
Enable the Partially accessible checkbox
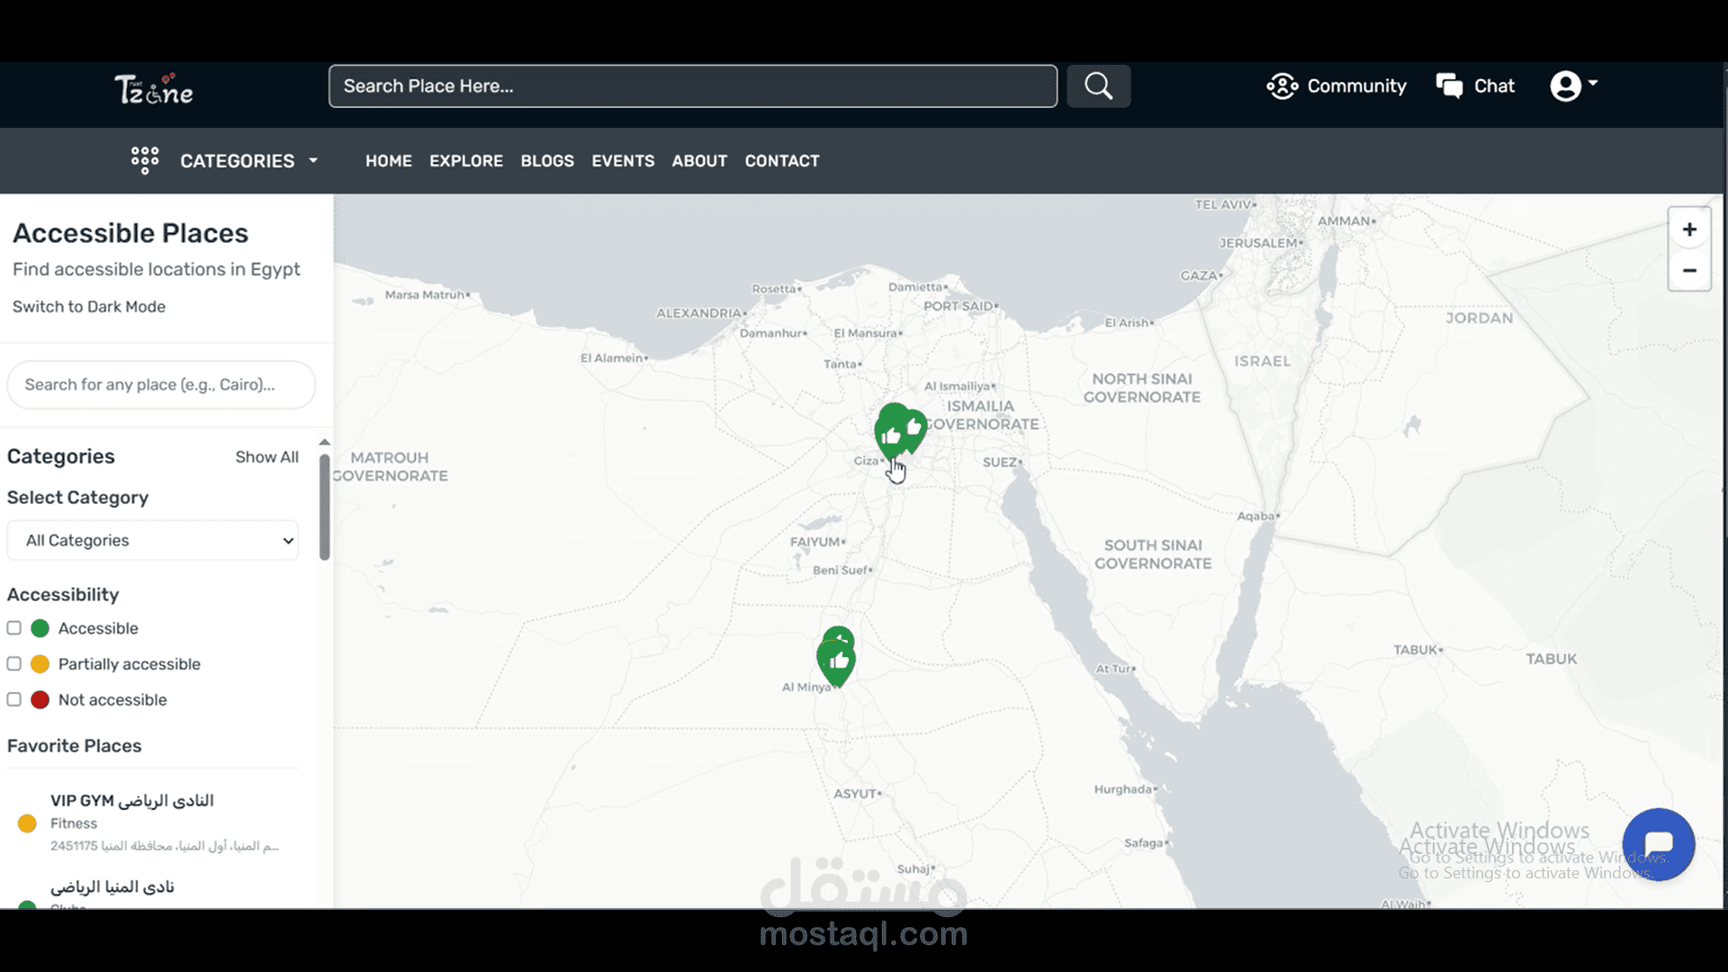pyautogui.click(x=14, y=664)
